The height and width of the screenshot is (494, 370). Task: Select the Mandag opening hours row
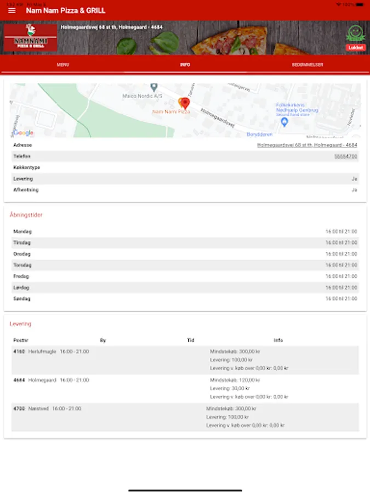(x=185, y=232)
